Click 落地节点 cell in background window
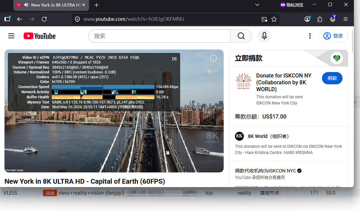This screenshot has height=211, width=360. click(x=269, y=193)
